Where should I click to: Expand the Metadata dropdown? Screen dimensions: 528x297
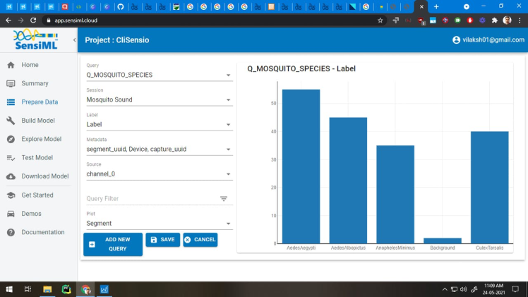point(159,149)
